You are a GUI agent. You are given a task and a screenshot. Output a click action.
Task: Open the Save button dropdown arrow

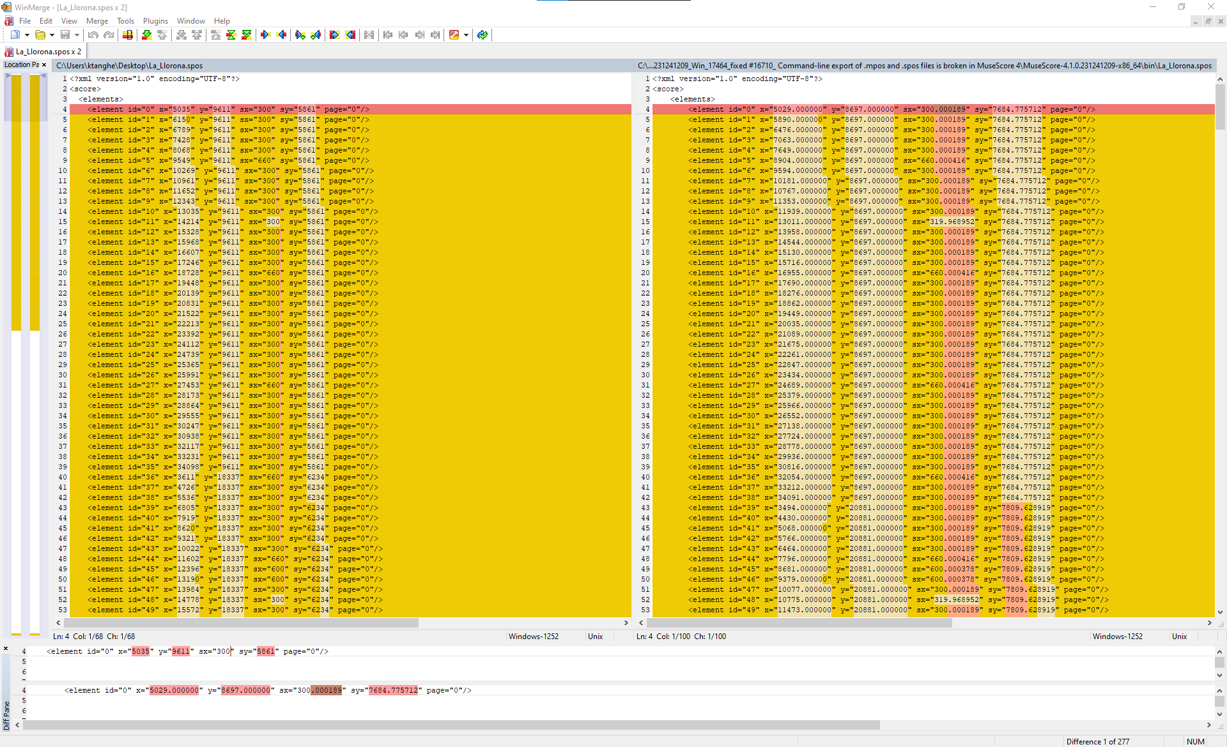[x=76, y=34]
